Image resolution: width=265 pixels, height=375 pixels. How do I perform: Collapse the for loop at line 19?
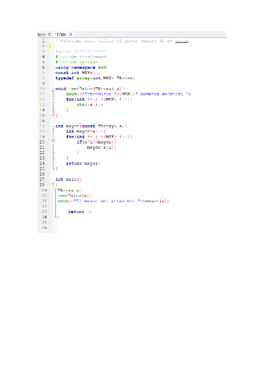(x=53, y=137)
